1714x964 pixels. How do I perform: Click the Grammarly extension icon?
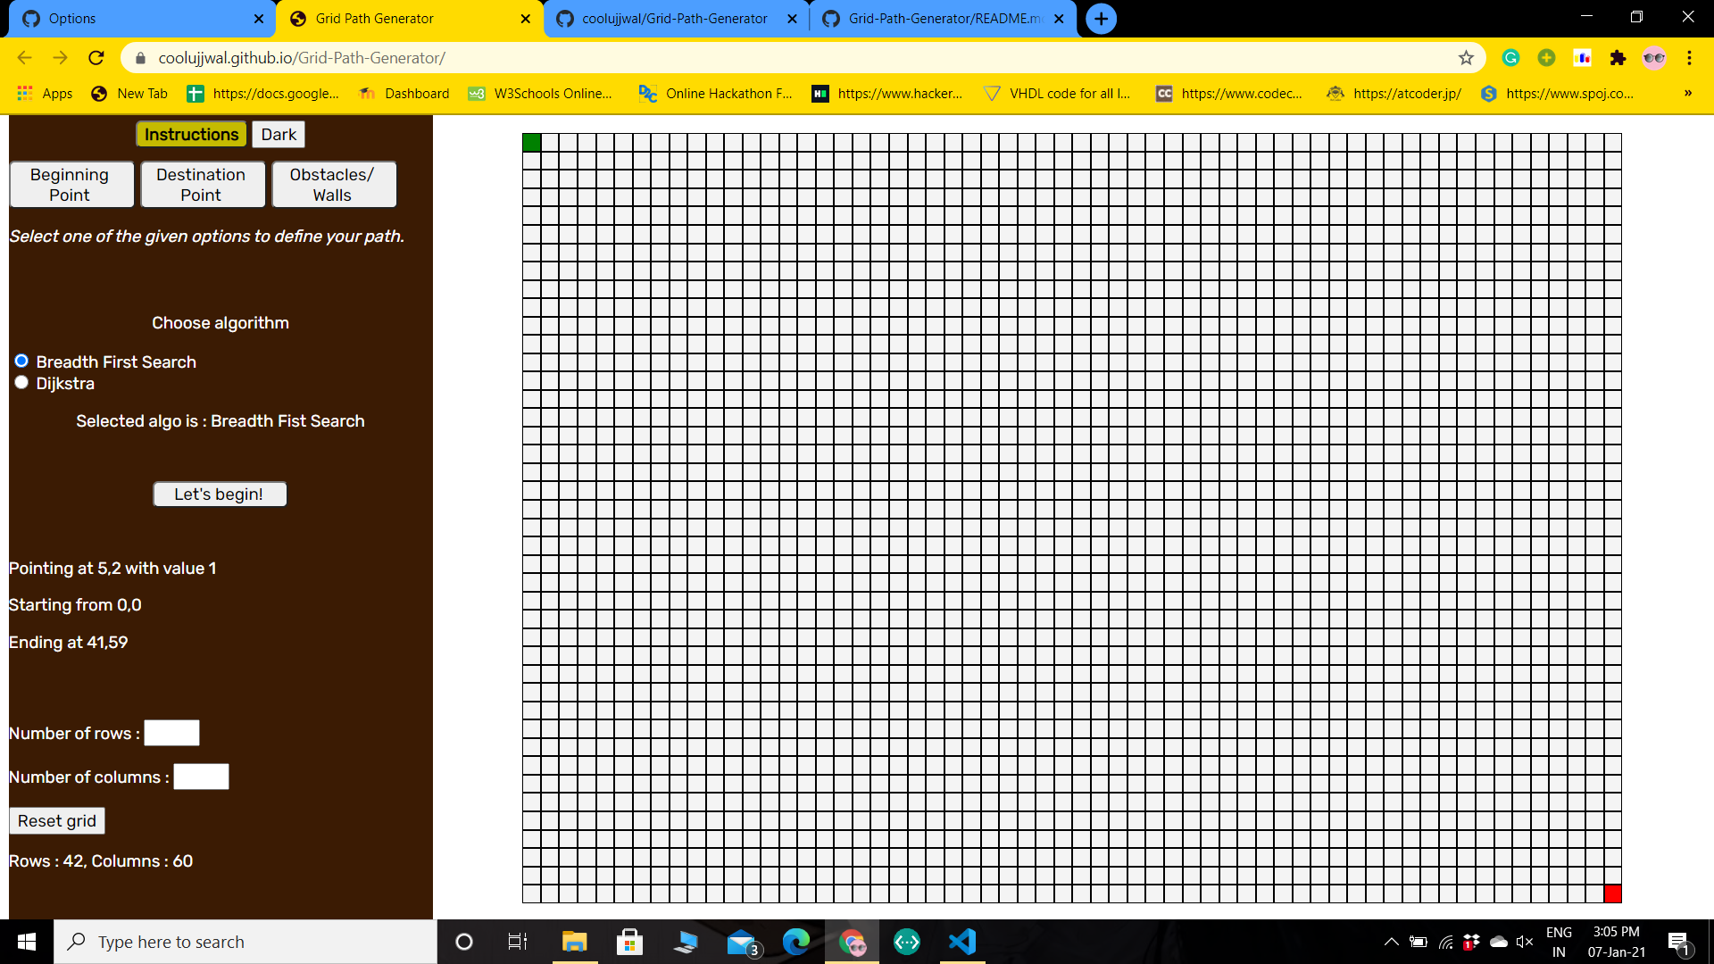click(x=1510, y=58)
